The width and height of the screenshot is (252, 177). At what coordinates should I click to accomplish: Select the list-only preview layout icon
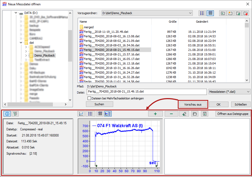(x=90, y=114)
